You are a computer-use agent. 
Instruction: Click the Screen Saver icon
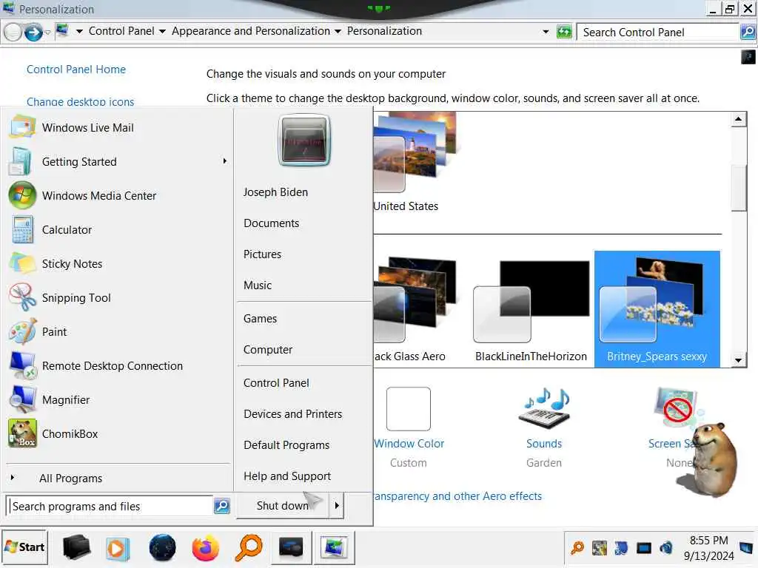(x=675, y=408)
